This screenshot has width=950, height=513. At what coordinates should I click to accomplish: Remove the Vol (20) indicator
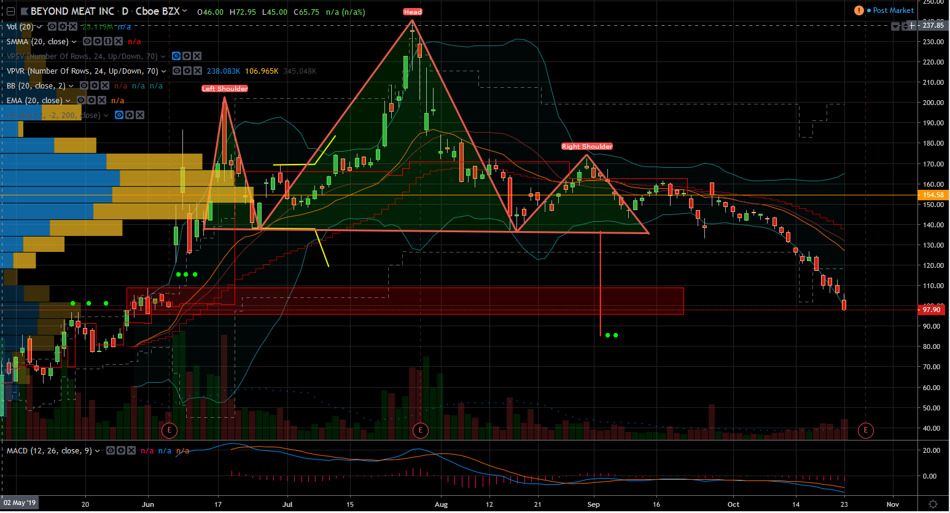(x=73, y=26)
